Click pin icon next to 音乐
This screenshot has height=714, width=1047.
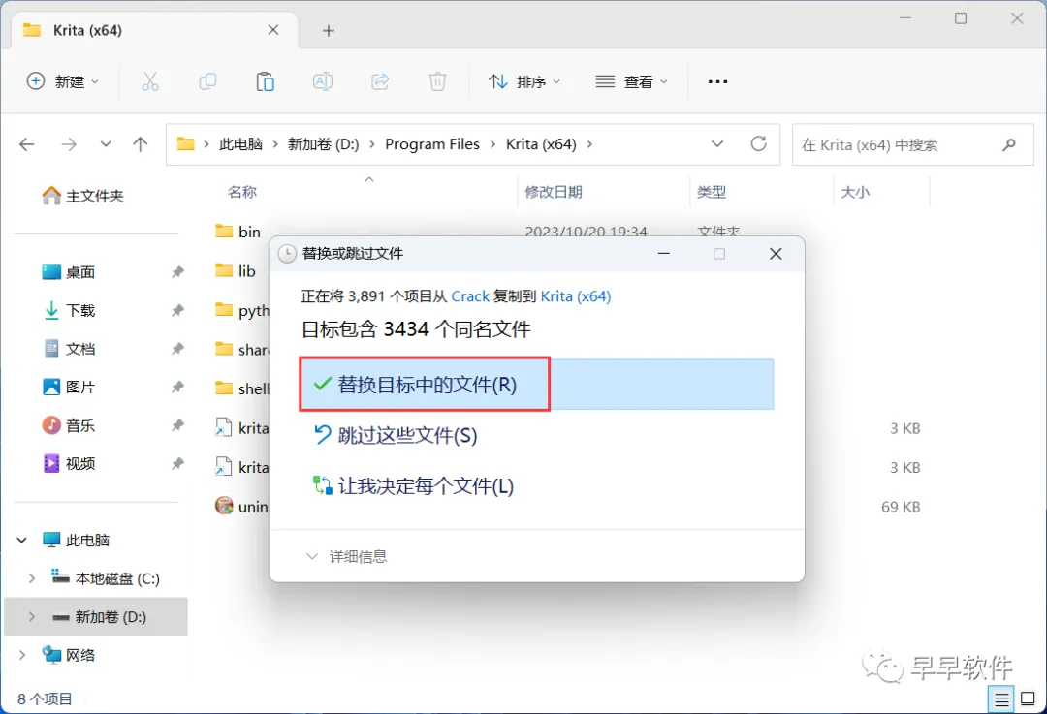(x=177, y=425)
